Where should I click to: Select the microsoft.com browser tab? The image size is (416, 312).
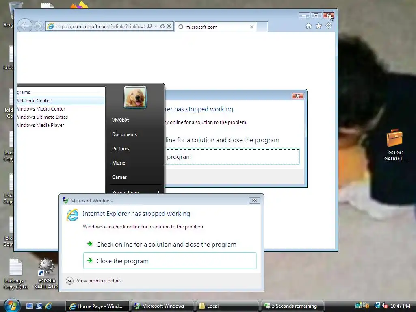[215, 27]
